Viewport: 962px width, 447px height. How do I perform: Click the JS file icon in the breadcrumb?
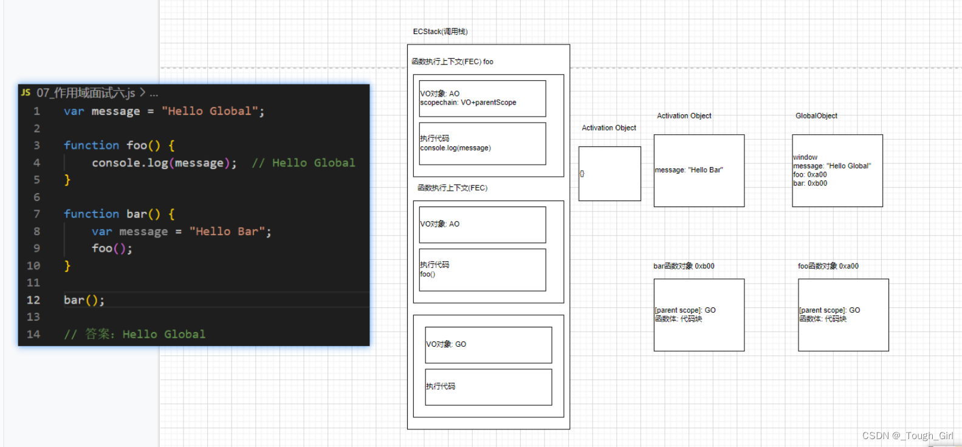[26, 93]
